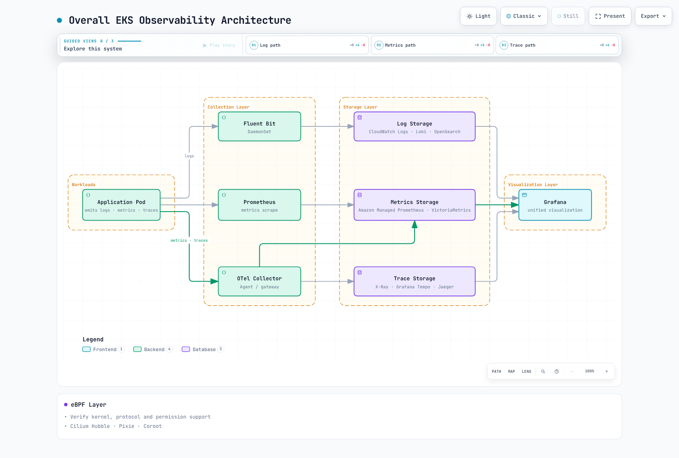Open the Export dropdown menu
Image resolution: width=679 pixels, height=458 pixels.
pyautogui.click(x=654, y=16)
